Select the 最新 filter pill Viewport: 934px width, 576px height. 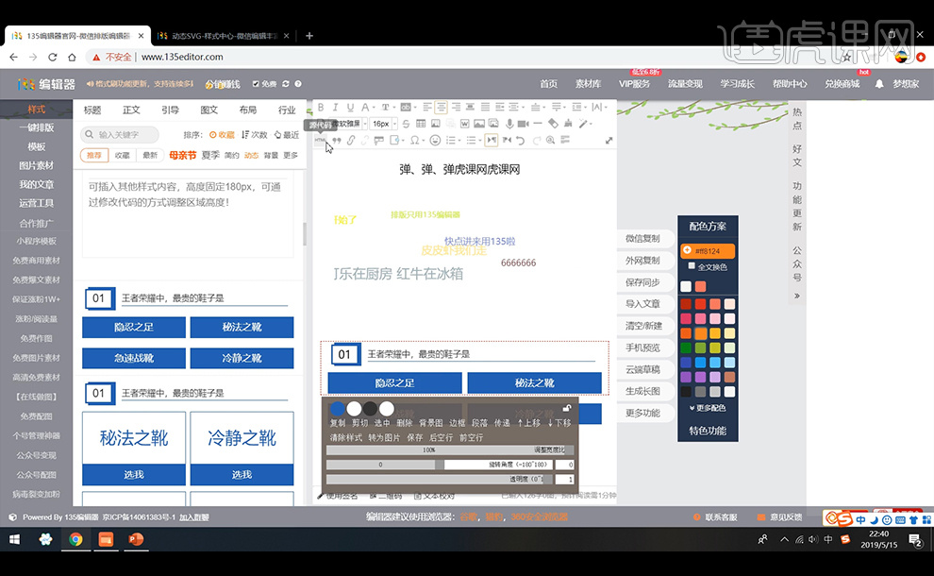(150, 155)
